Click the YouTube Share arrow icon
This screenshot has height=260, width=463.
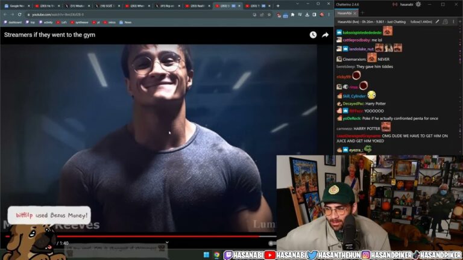coord(325,35)
